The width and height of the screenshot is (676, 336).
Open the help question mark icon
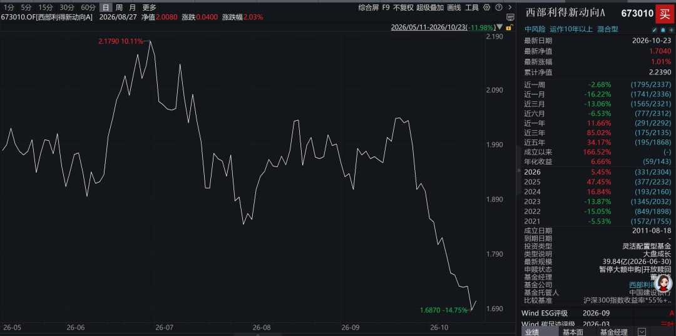click(499, 8)
